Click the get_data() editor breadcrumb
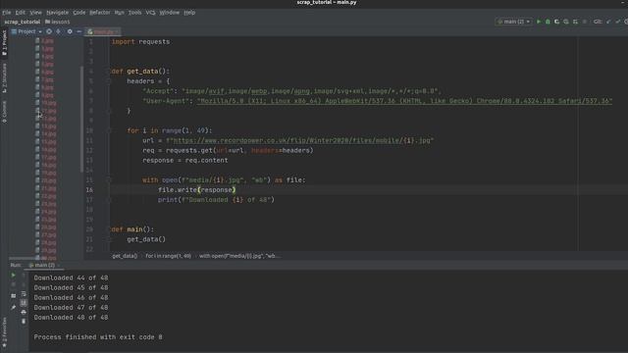The width and height of the screenshot is (628, 353). point(125,256)
